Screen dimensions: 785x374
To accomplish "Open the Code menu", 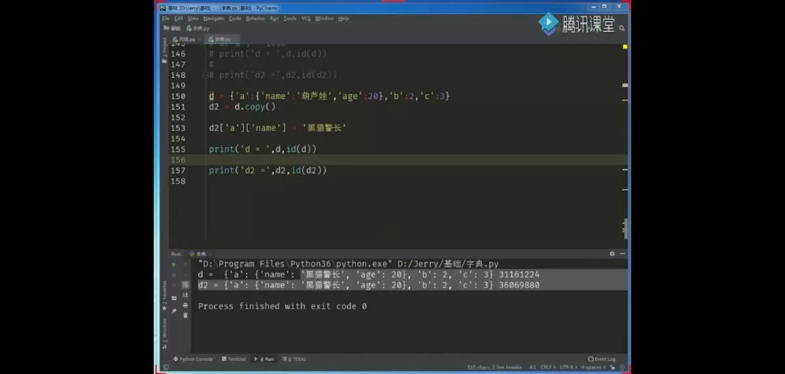I will [x=235, y=18].
